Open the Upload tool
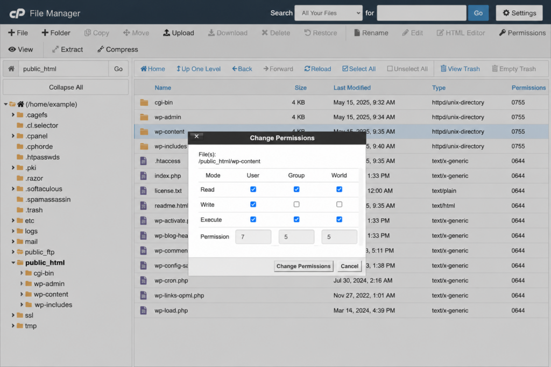The height and width of the screenshot is (367, 551). (179, 33)
